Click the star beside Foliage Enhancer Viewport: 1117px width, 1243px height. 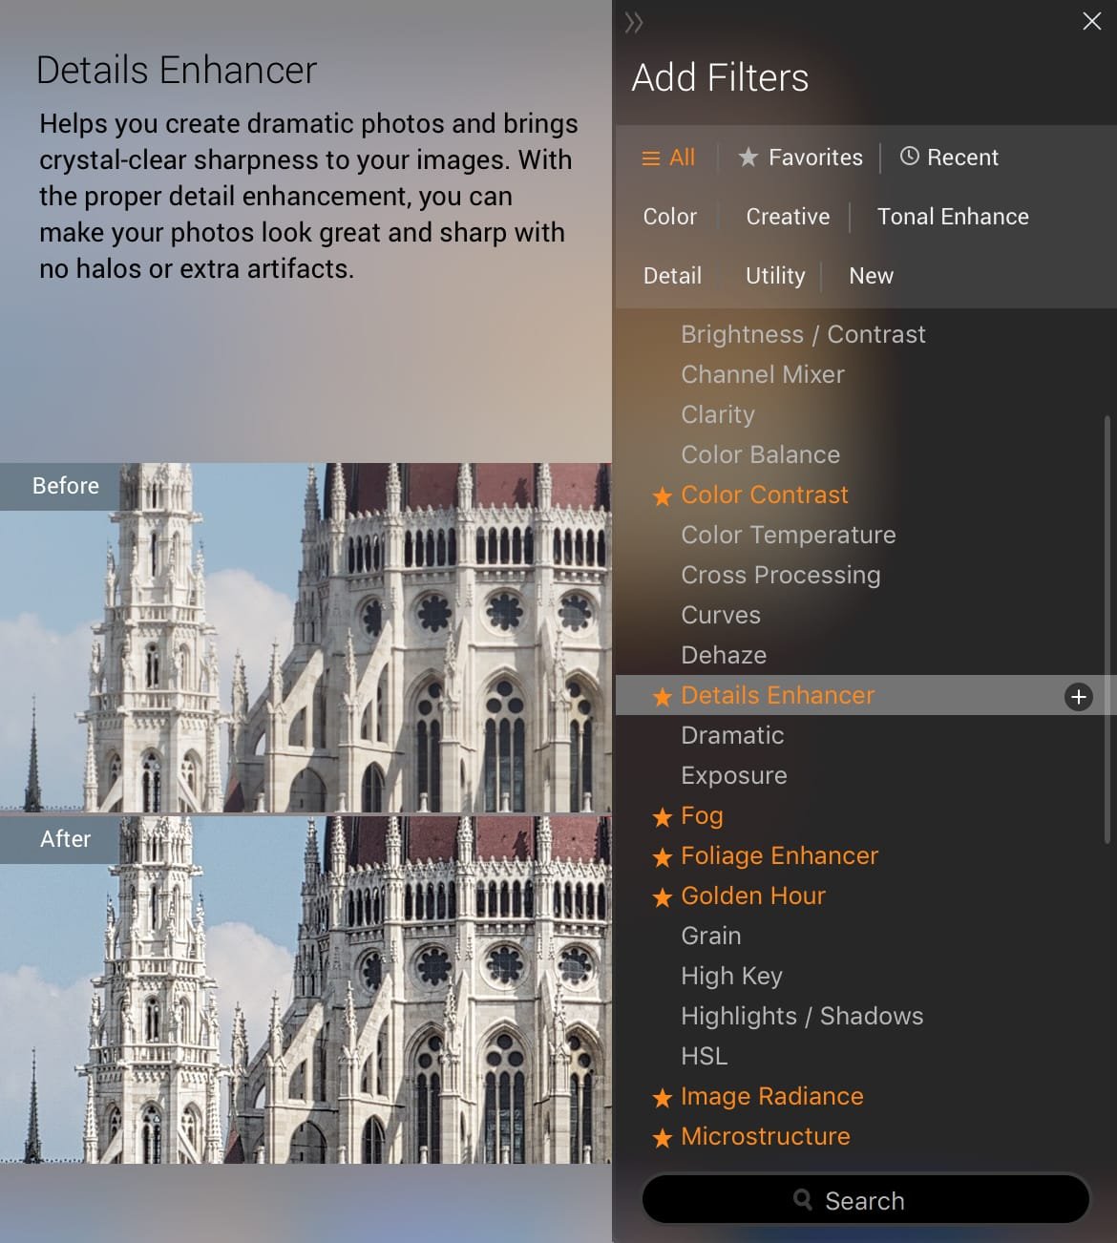pyautogui.click(x=662, y=857)
